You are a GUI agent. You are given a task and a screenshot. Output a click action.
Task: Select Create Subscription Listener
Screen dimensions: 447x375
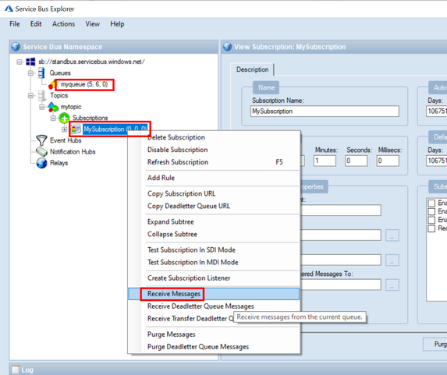(214, 278)
